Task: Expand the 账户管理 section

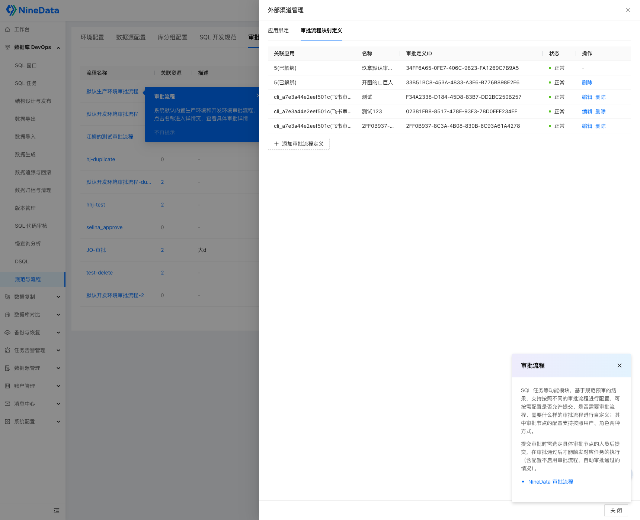Action: pos(58,386)
